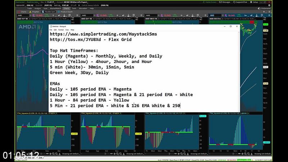Select the Charts sub-tab
Image resolution: width=288 pixels, height=162 pixels.
(x=22, y=12)
